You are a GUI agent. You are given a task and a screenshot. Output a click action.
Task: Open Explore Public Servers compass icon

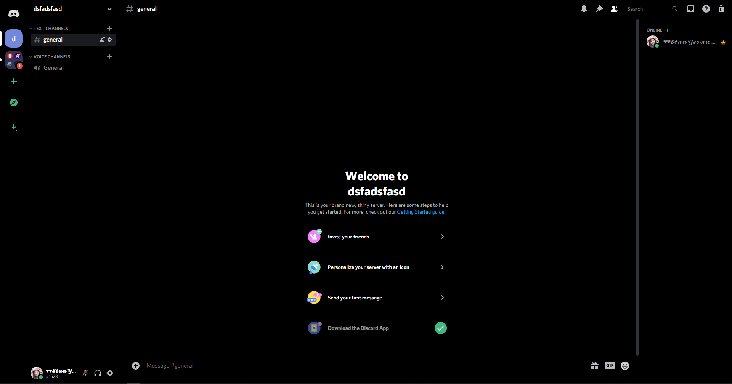coord(14,102)
